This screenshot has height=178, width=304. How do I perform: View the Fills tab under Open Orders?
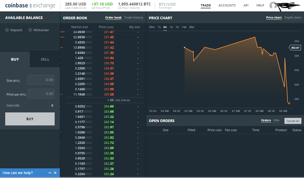(276, 120)
